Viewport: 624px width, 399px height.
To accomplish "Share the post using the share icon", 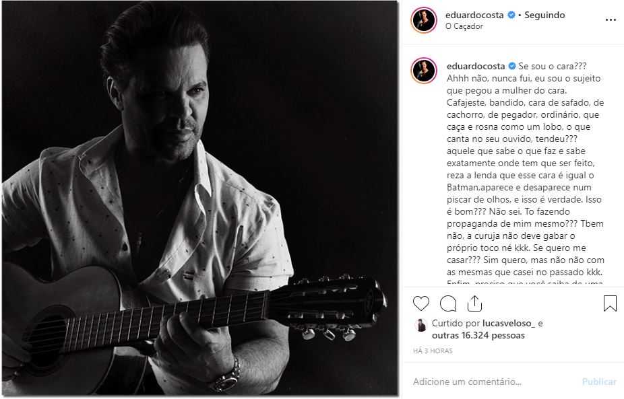I will point(474,303).
